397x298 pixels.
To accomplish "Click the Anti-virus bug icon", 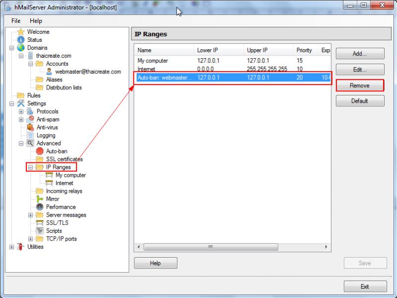I will (30, 127).
